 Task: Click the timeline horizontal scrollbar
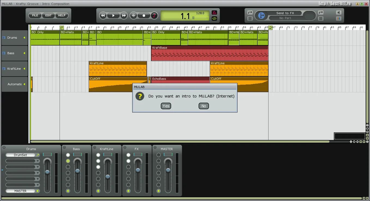click(x=180, y=142)
